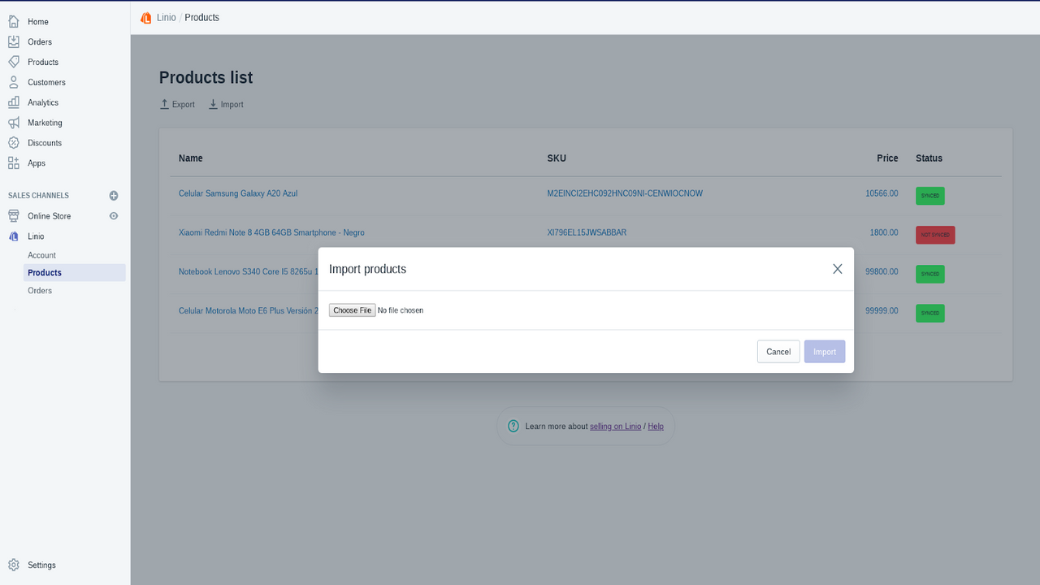Click the Settings gear icon
The width and height of the screenshot is (1040, 585).
(x=14, y=565)
